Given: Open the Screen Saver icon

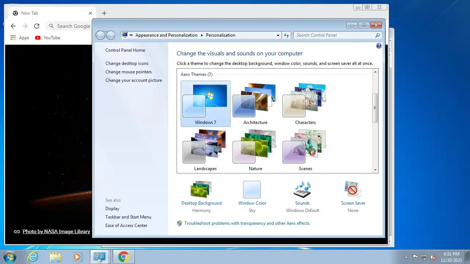Looking at the screenshot, I should 353,190.
